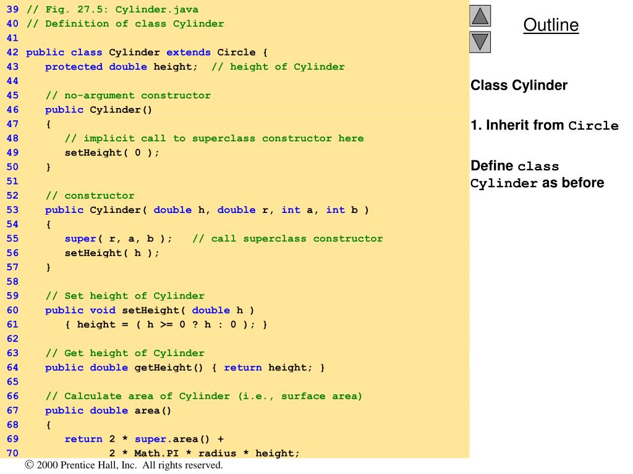
Task: Click 'height = ( h >= 0 ? h : 0 );' line
Action: coord(166,325)
